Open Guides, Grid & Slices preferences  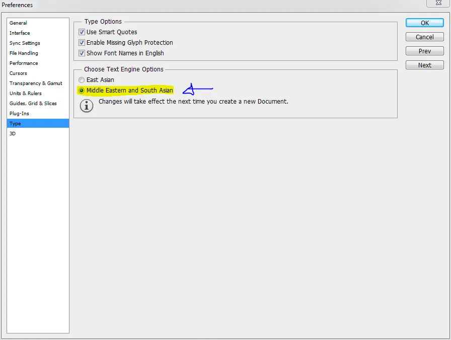pyautogui.click(x=33, y=104)
